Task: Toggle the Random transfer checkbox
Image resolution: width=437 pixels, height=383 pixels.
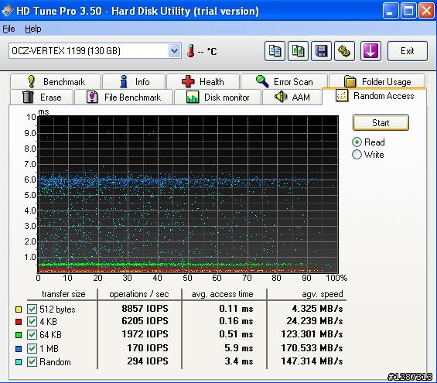Action: 32,362
